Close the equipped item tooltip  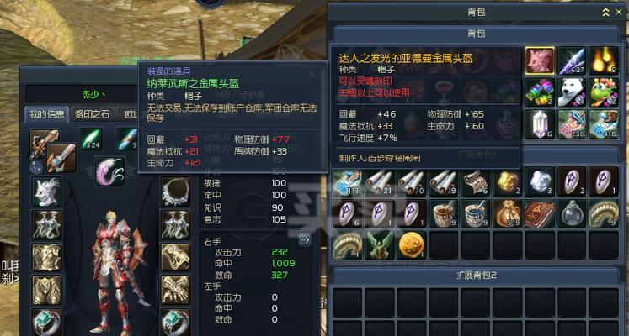point(312,74)
